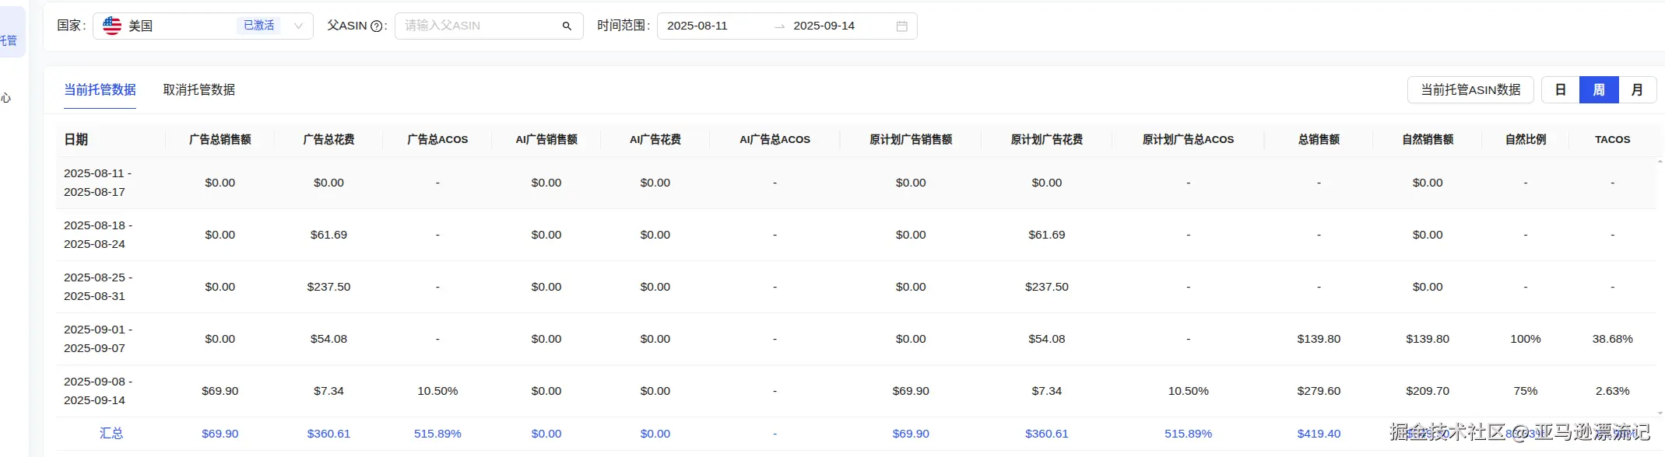1665x457 pixels.
Task: Click the 汇总 summary row label
Action: tap(111, 434)
